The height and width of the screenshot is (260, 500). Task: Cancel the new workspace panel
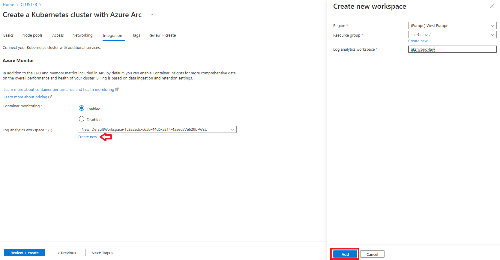click(372, 254)
